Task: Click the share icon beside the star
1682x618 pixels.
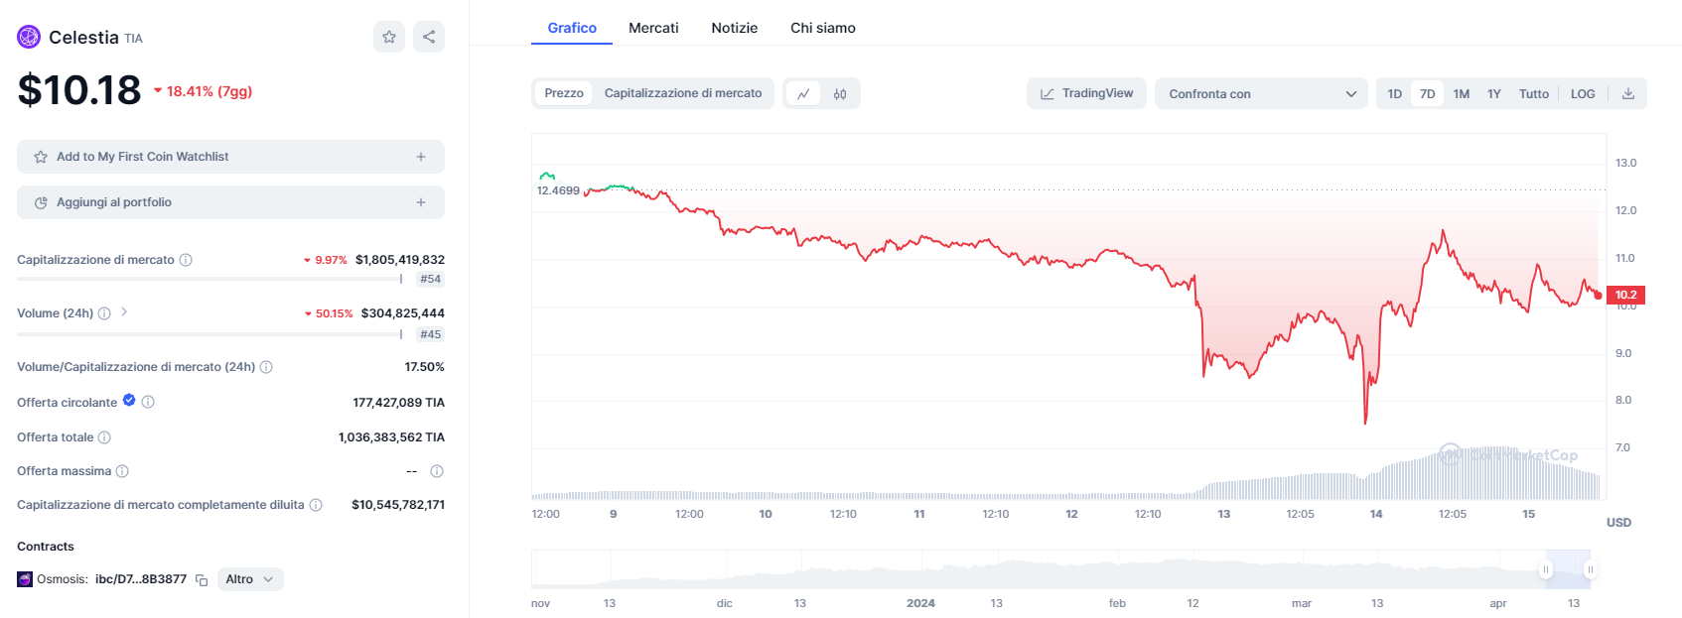Action: tap(429, 37)
